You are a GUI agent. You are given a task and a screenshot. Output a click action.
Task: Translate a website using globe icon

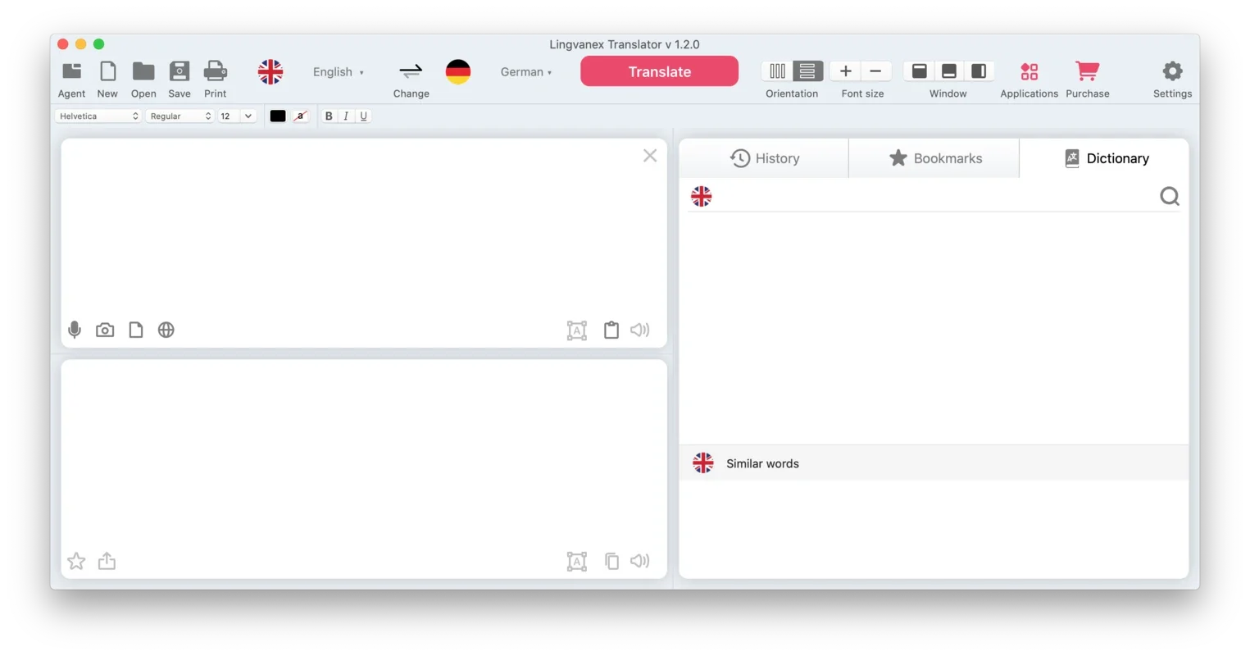tap(166, 330)
